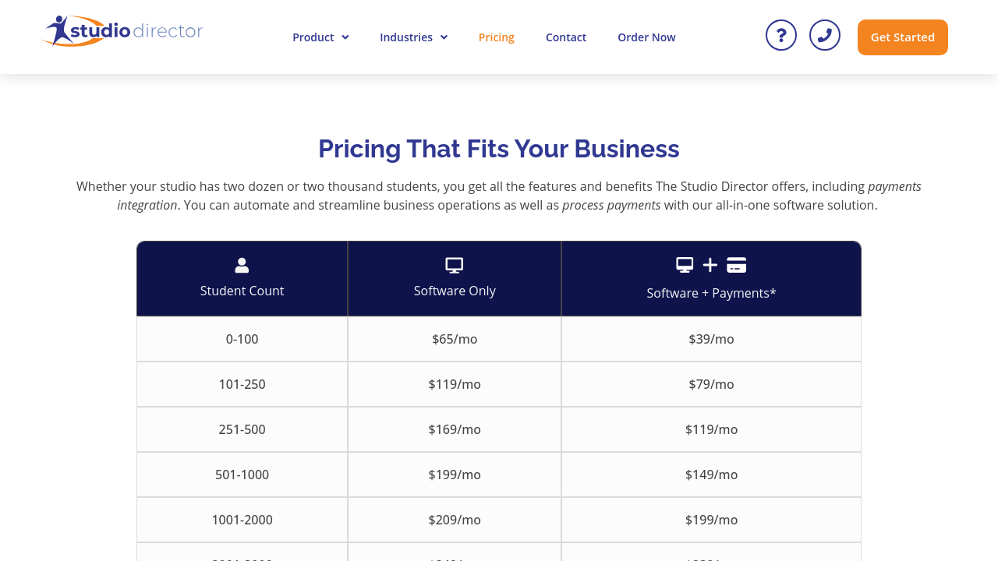The height and width of the screenshot is (561, 998).
Task: Click the phone call icon
Action: point(824,35)
